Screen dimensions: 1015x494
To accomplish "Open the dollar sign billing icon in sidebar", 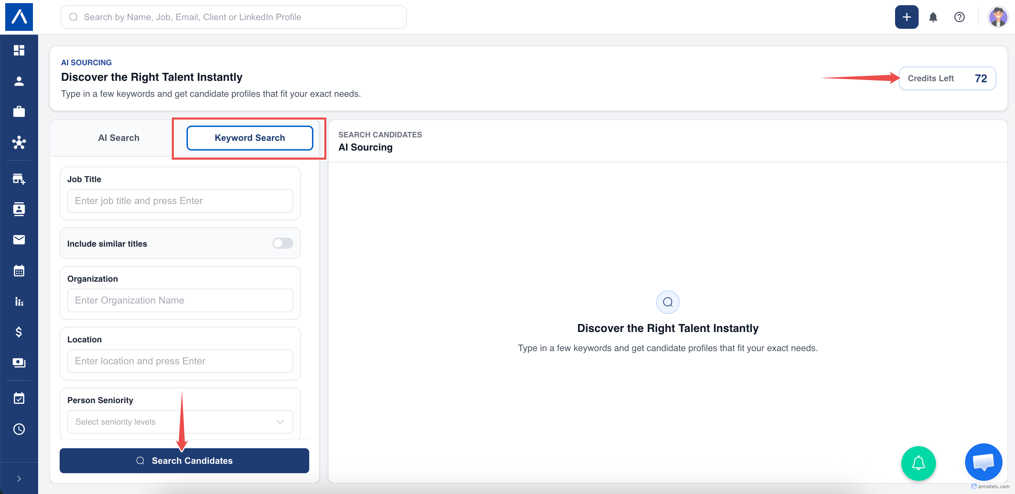I will coord(19,332).
